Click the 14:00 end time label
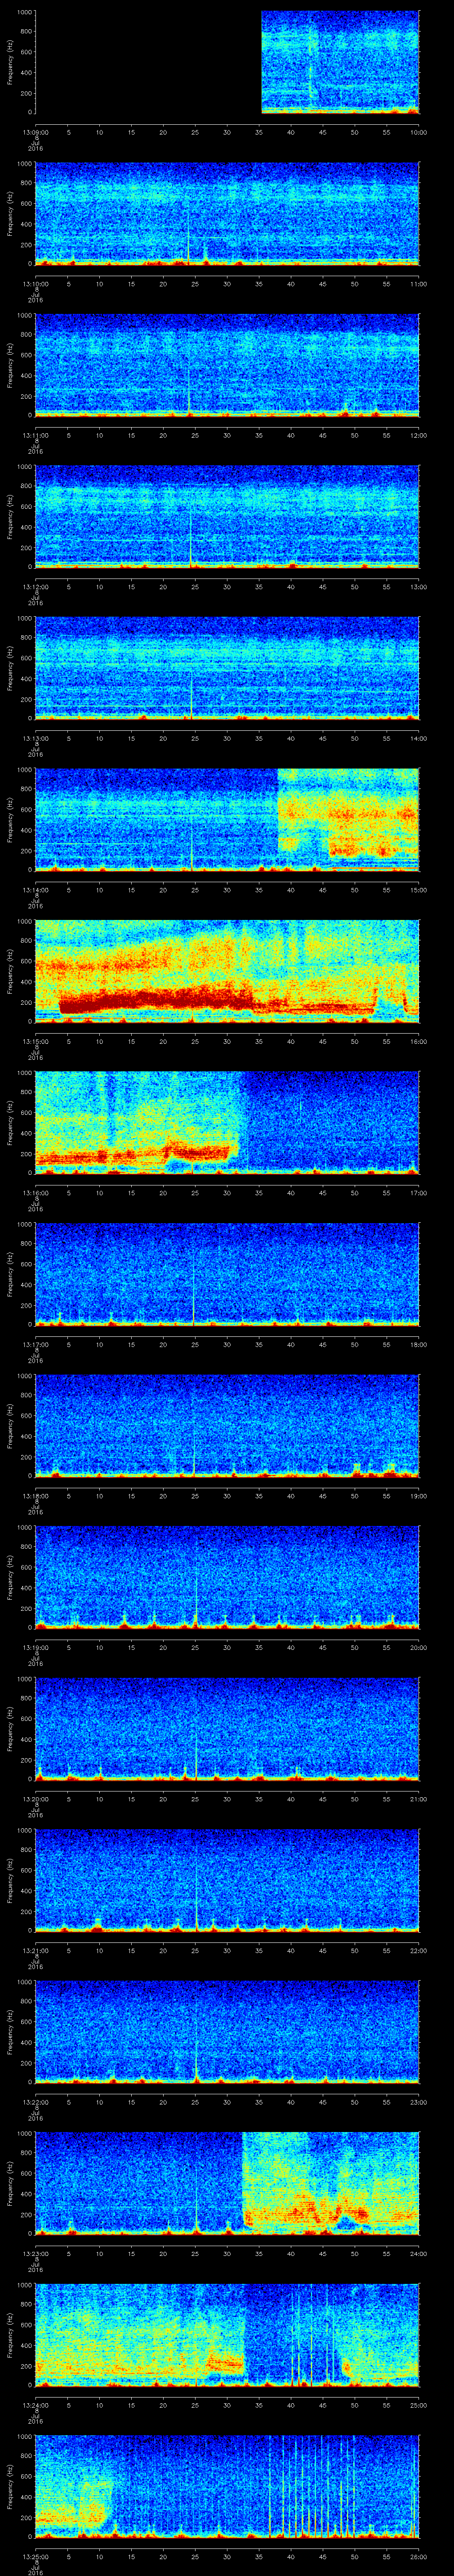The height and width of the screenshot is (2576, 454). pos(418,737)
